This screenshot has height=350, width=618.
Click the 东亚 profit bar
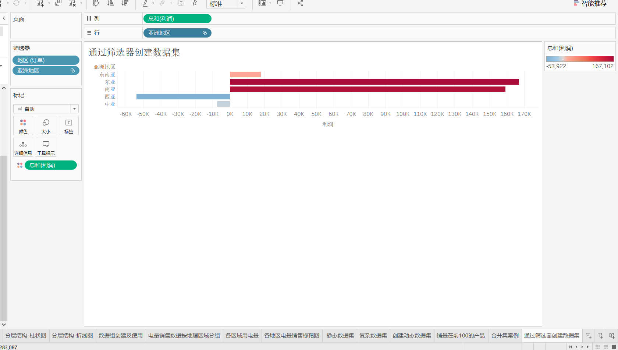click(374, 82)
